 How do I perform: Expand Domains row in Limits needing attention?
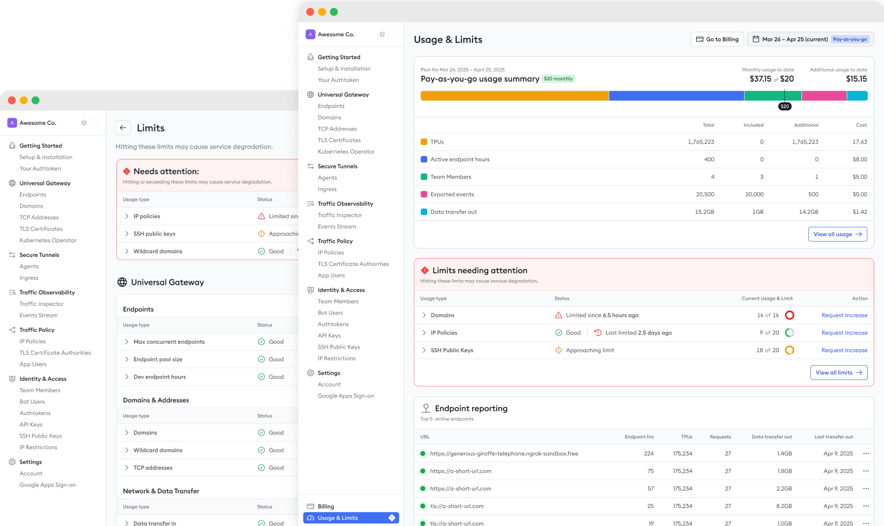pos(424,315)
